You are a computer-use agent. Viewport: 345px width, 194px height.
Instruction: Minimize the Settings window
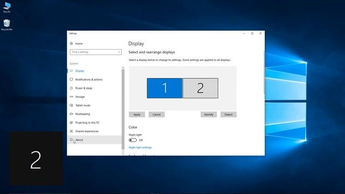244,33
